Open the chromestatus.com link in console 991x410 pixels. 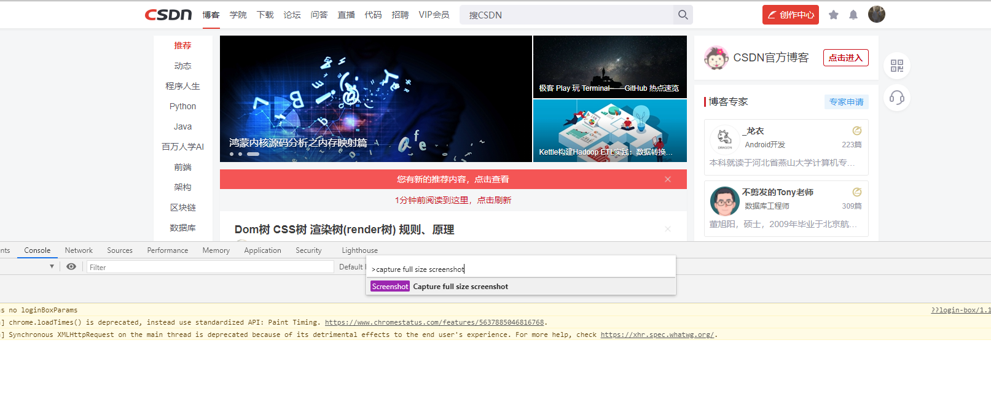click(x=434, y=322)
